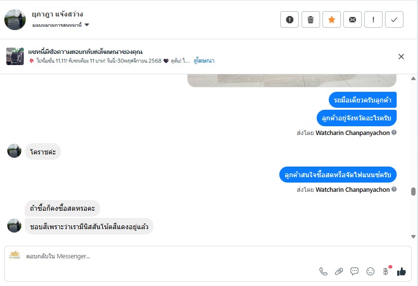Start a call using the phone icon
The image size is (418, 286).
[323, 271]
